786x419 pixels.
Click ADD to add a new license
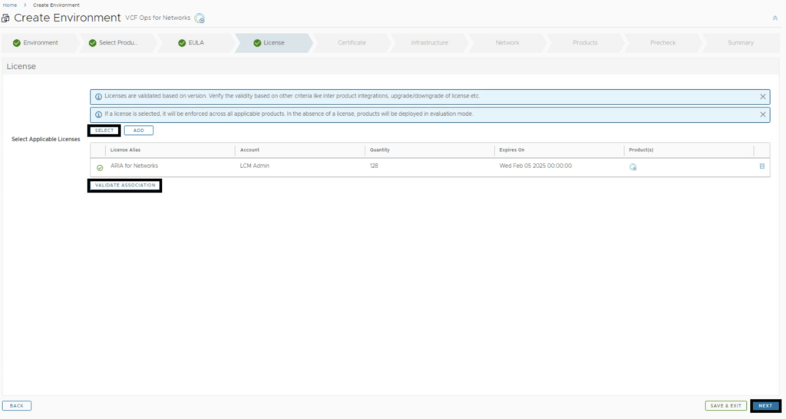click(138, 130)
